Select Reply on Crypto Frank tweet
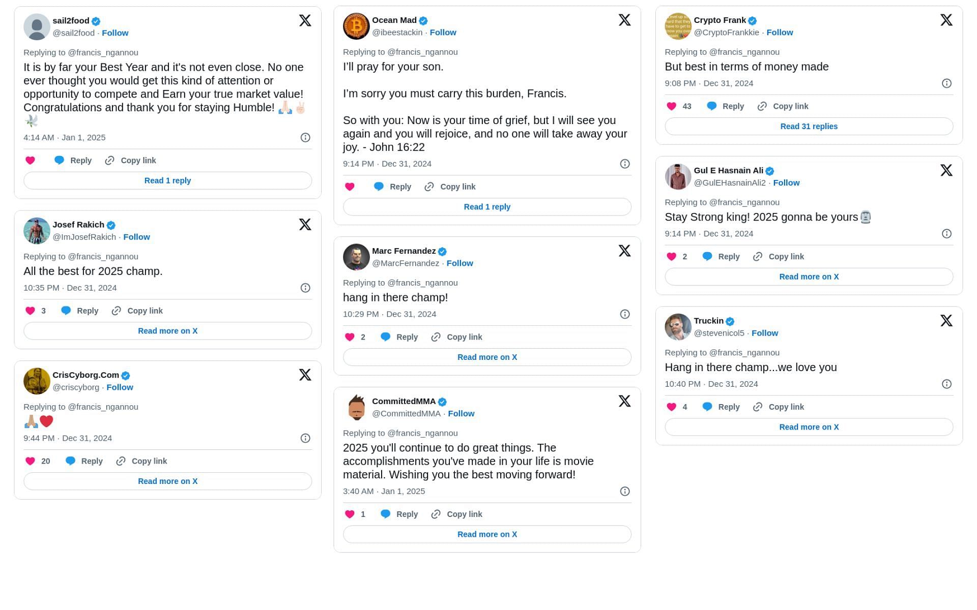 pos(733,106)
